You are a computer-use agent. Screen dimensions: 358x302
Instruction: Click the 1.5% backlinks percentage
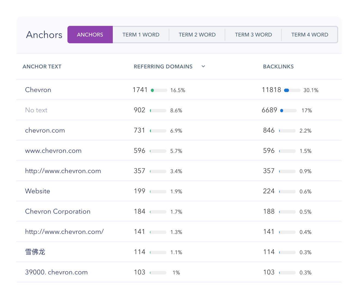click(x=305, y=151)
